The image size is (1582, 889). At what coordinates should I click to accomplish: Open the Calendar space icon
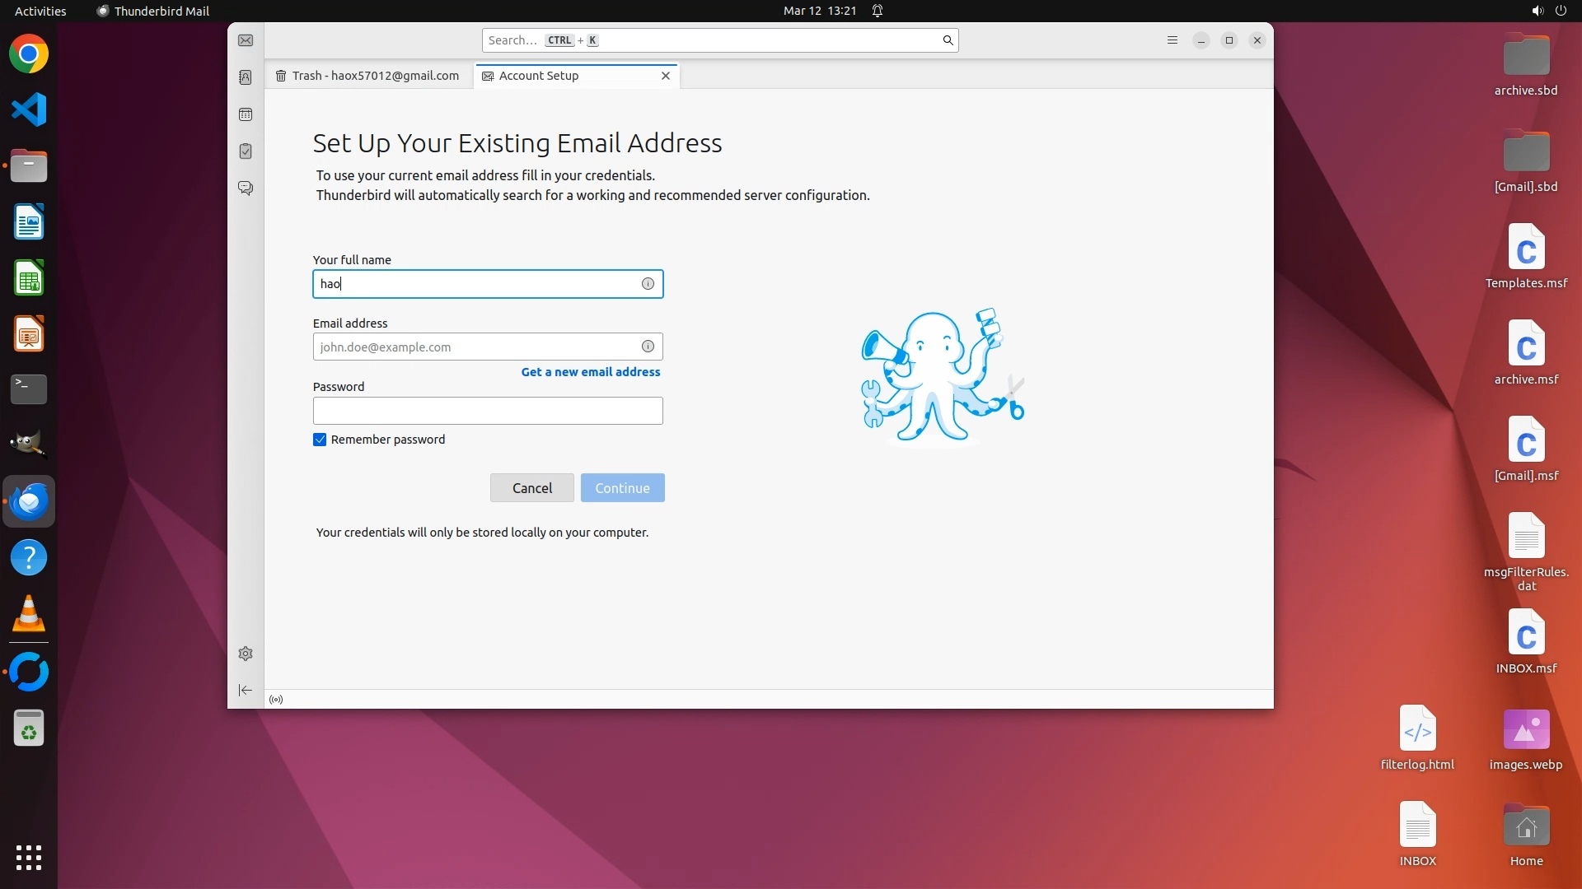click(246, 114)
